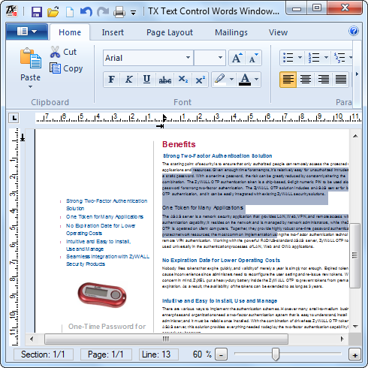The image size is (368, 368).
Task: Open the Arial font name dropdown
Action: (188, 58)
